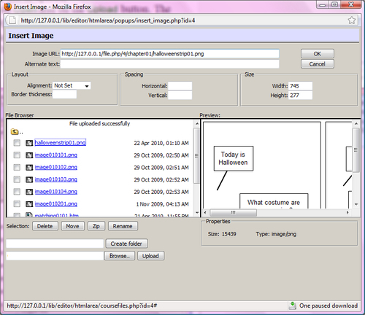Viewport: 365px width, 315px height.
Task: Focus the Alternate text field
Action: [169, 64]
